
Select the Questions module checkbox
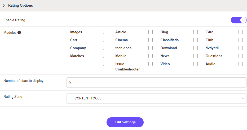241,56
